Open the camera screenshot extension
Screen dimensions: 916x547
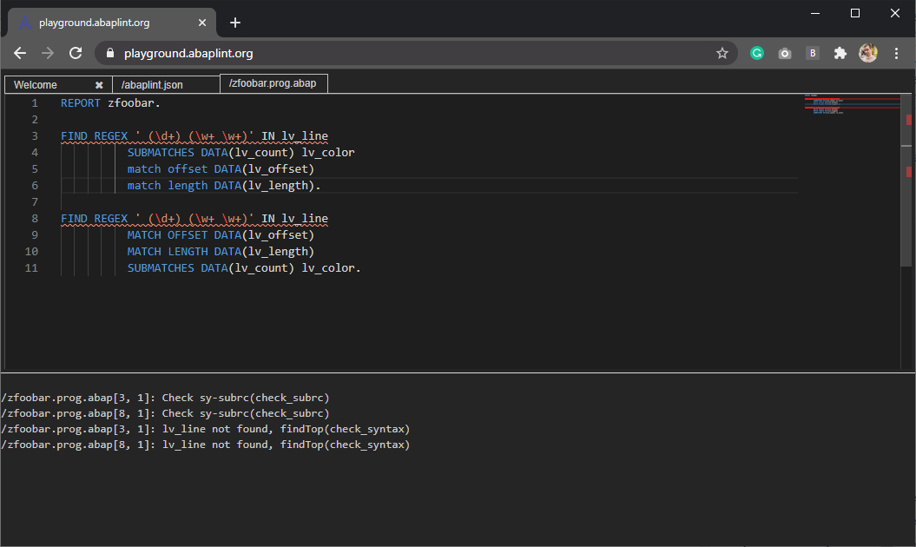click(x=785, y=53)
